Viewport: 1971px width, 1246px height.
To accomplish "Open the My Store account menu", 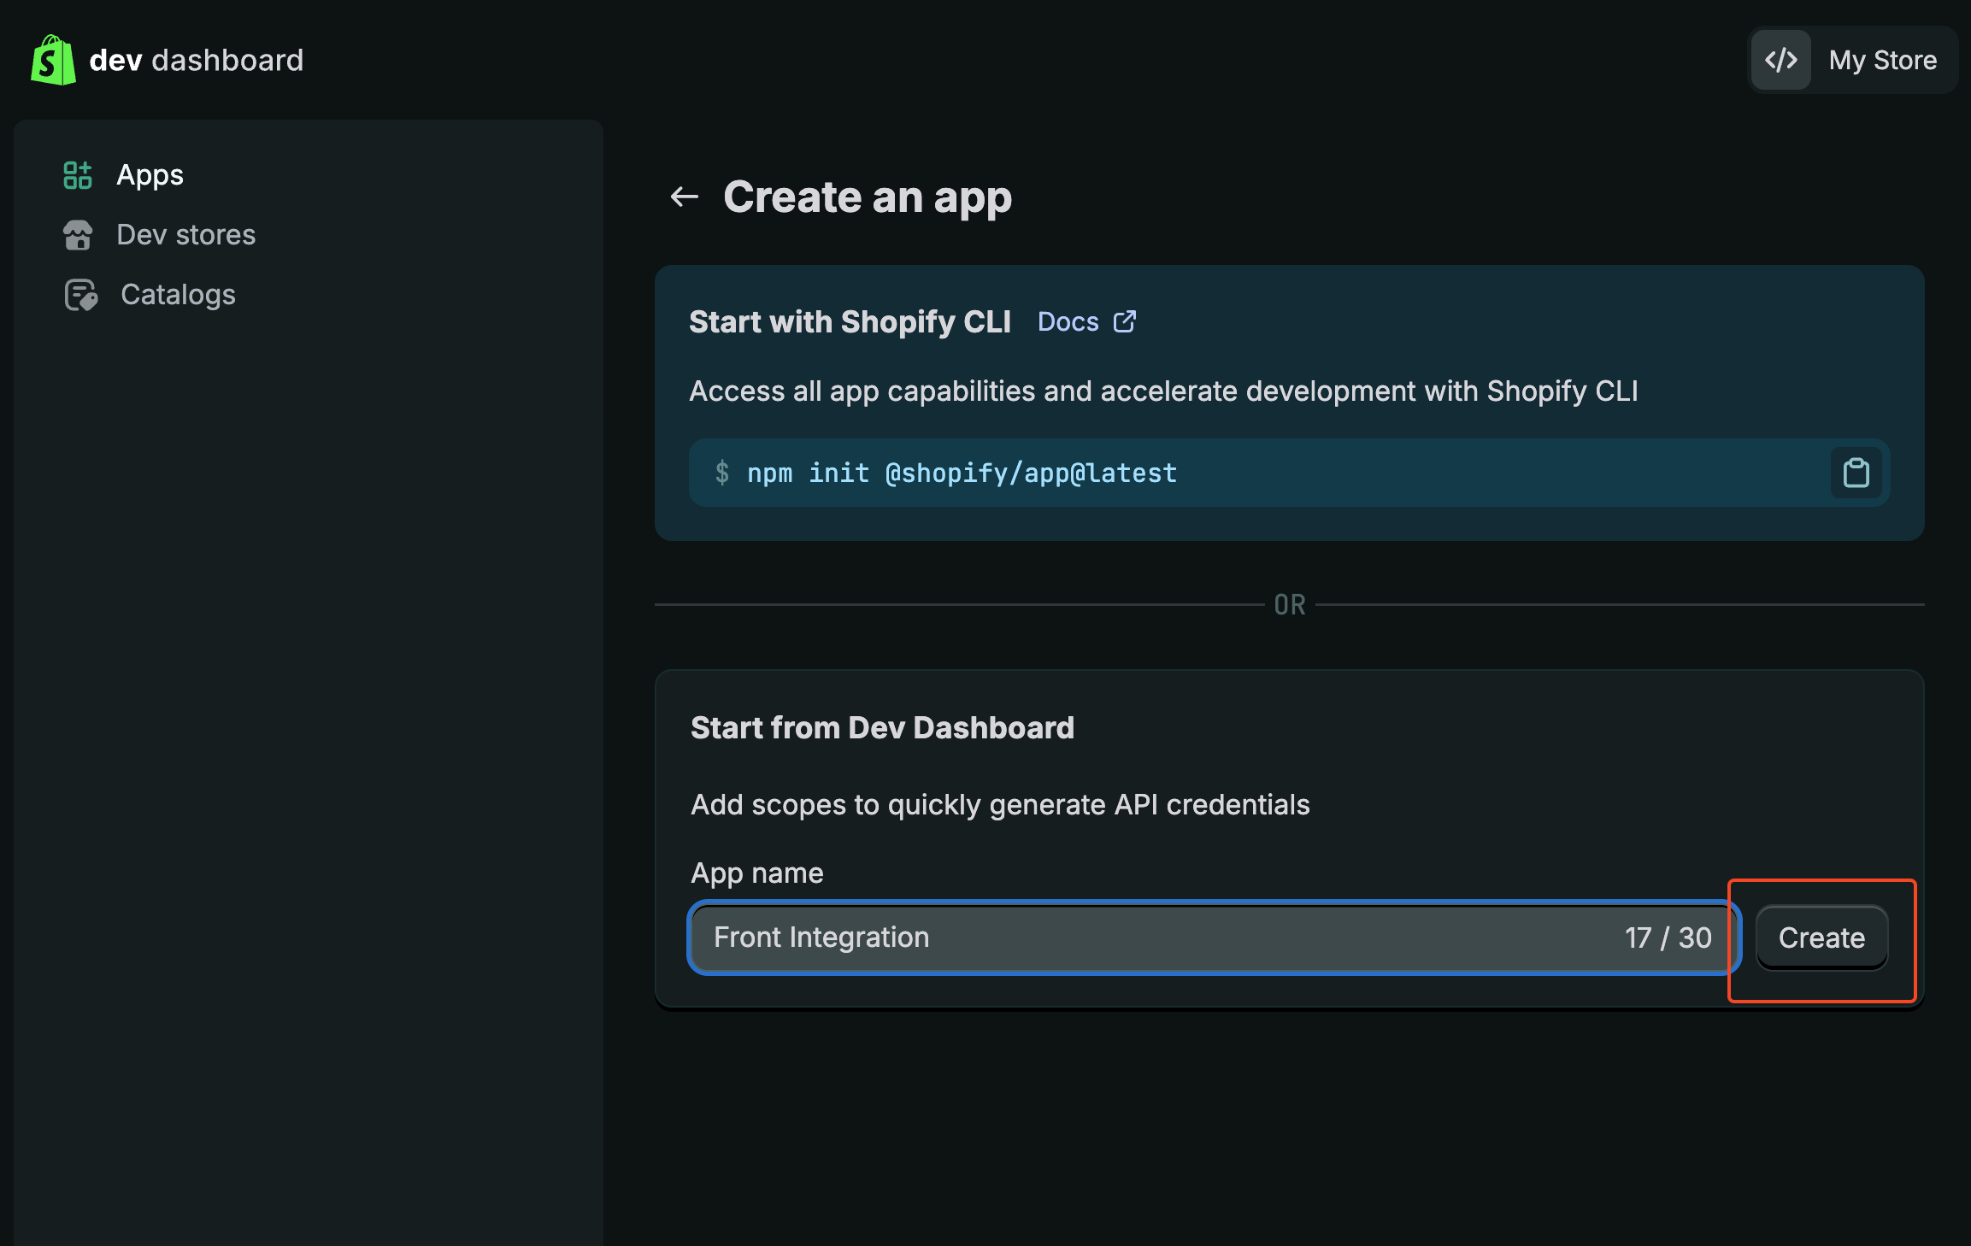I will pyautogui.click(x=1882, y=60).
